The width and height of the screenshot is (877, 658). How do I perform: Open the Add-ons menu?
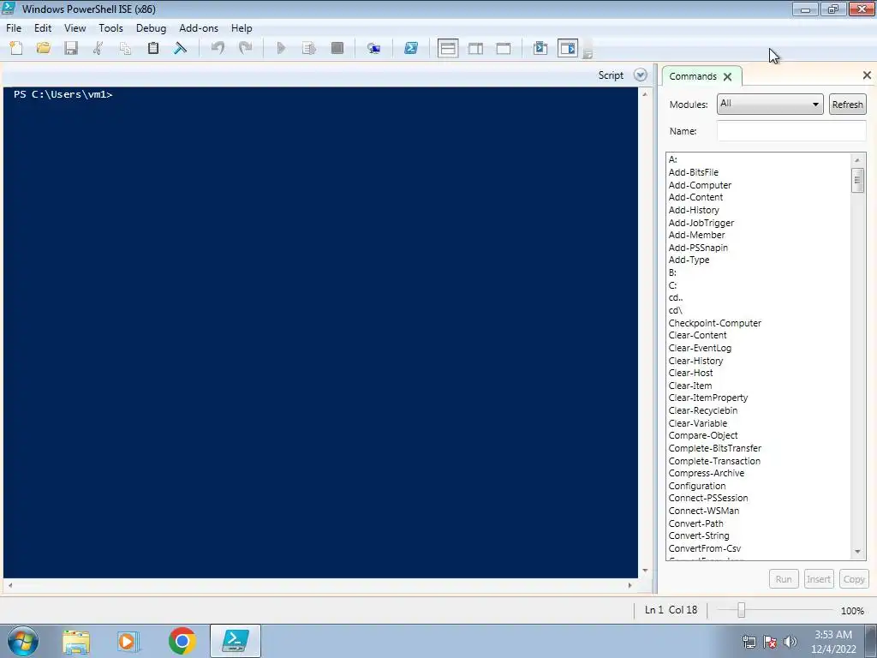click(x=199, y=28)
